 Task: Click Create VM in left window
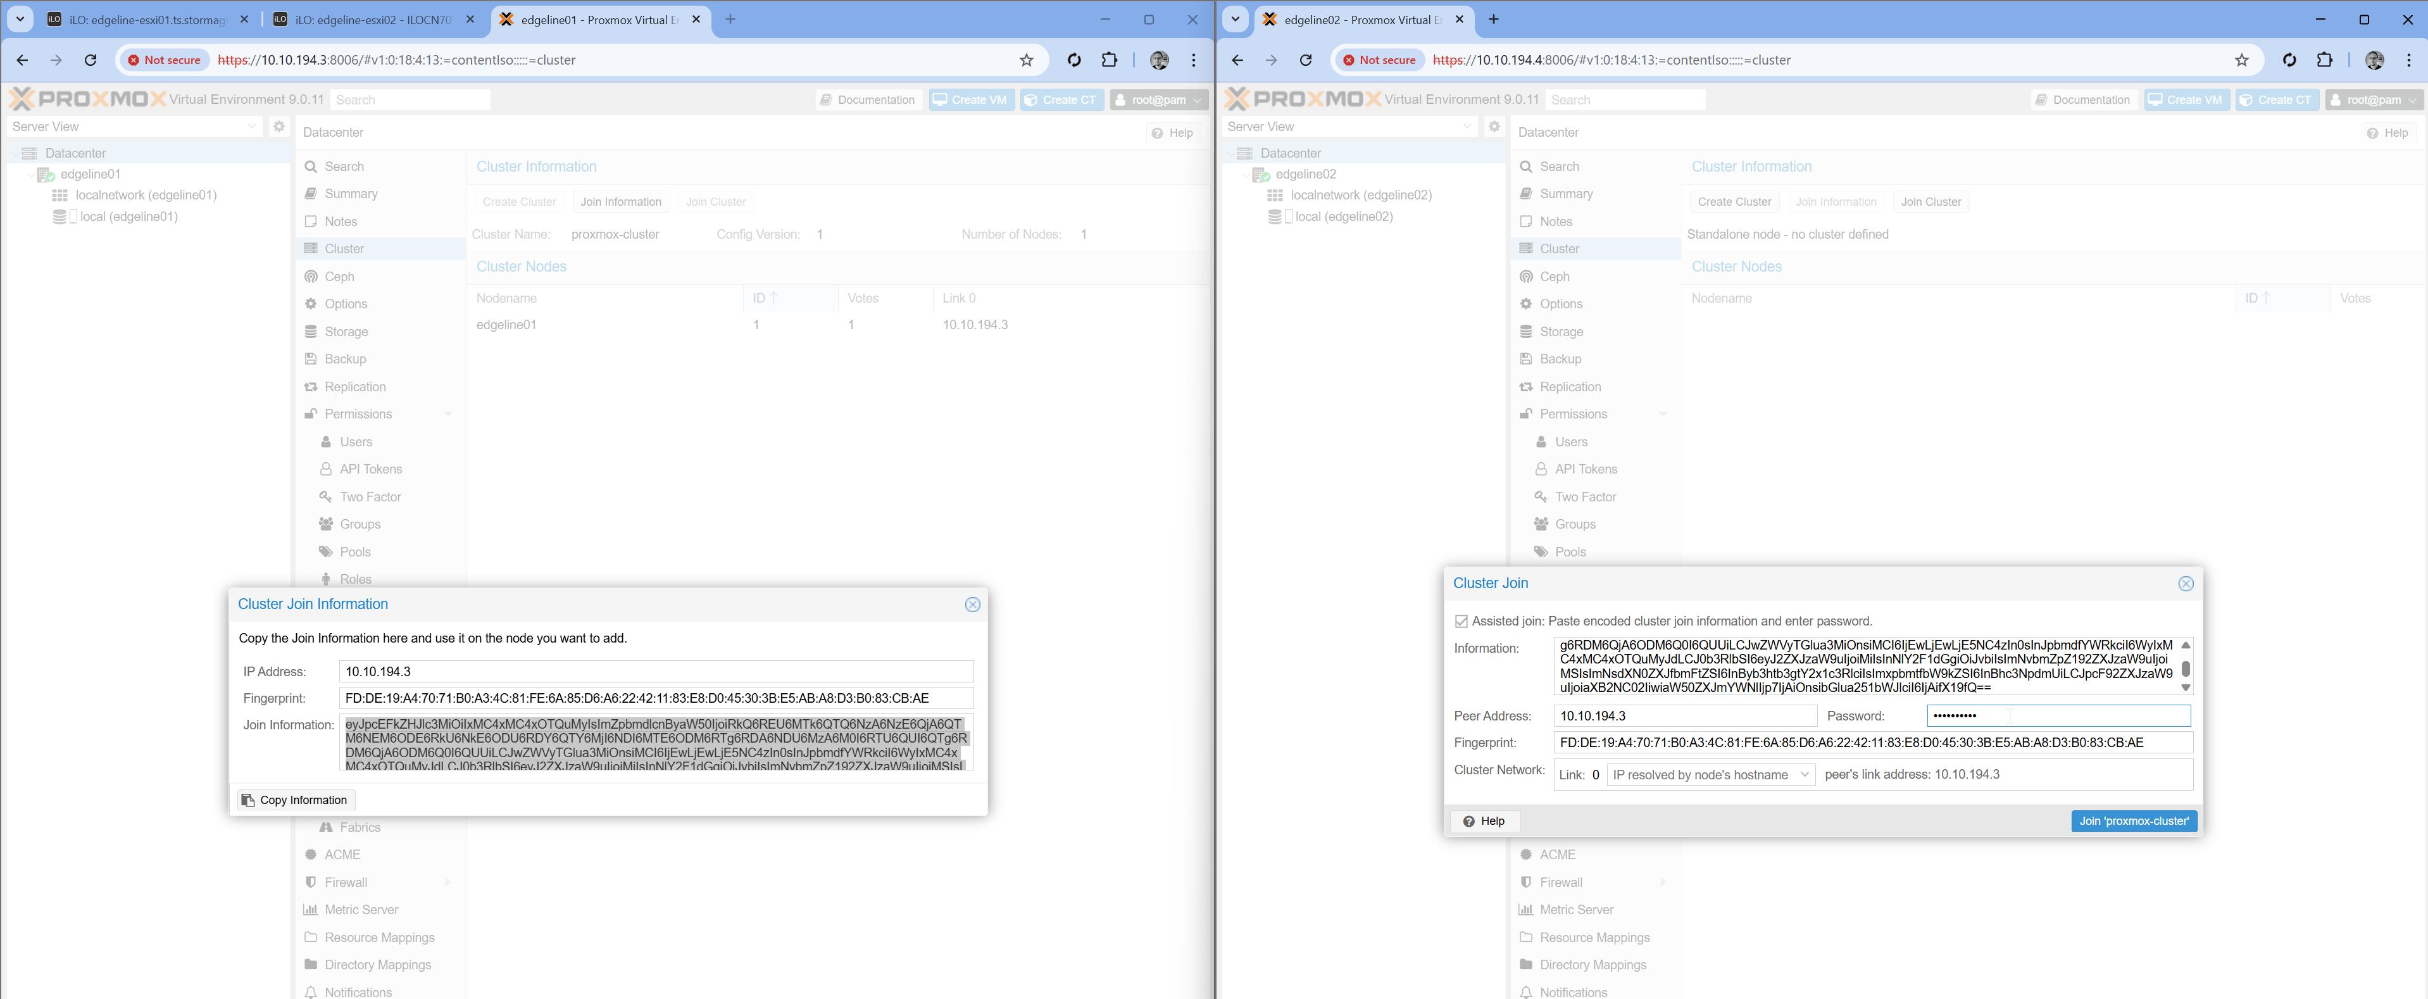click(x=971, y=100)
